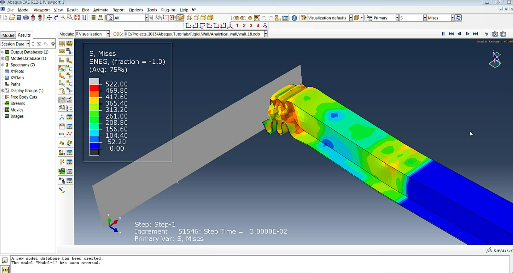
Task: Pause the animation playback
Action: 443,34
